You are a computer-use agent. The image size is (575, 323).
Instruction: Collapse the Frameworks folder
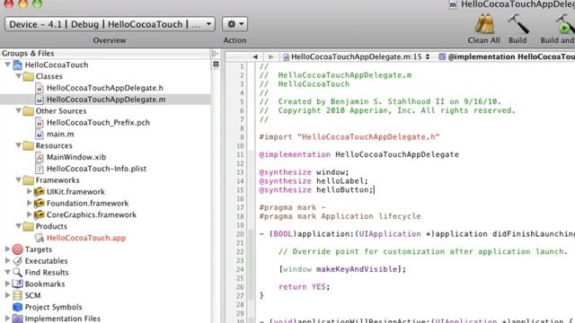tap(18, 179)
